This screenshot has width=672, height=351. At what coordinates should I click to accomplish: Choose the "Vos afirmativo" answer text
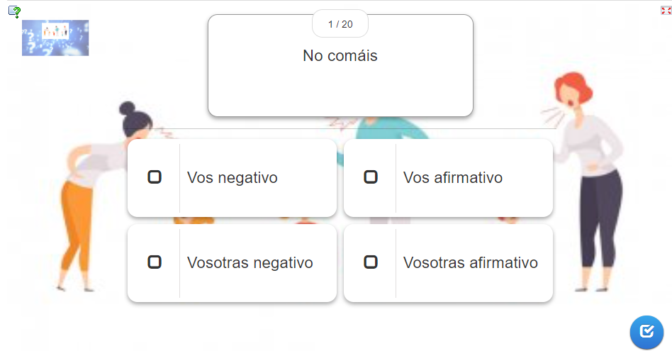(452, 177)
